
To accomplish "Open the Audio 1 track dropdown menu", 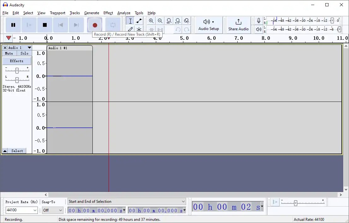I will coord(20,48).
